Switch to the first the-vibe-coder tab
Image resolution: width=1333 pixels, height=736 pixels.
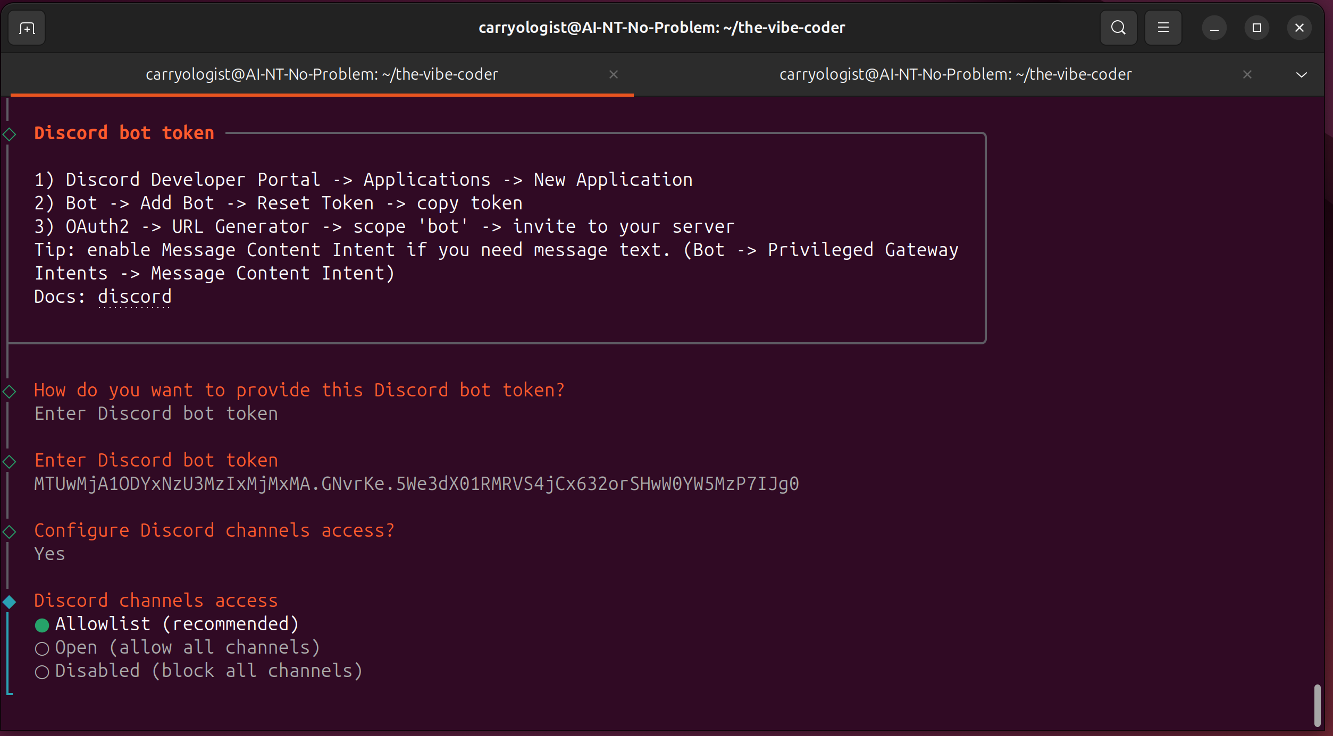322,74
